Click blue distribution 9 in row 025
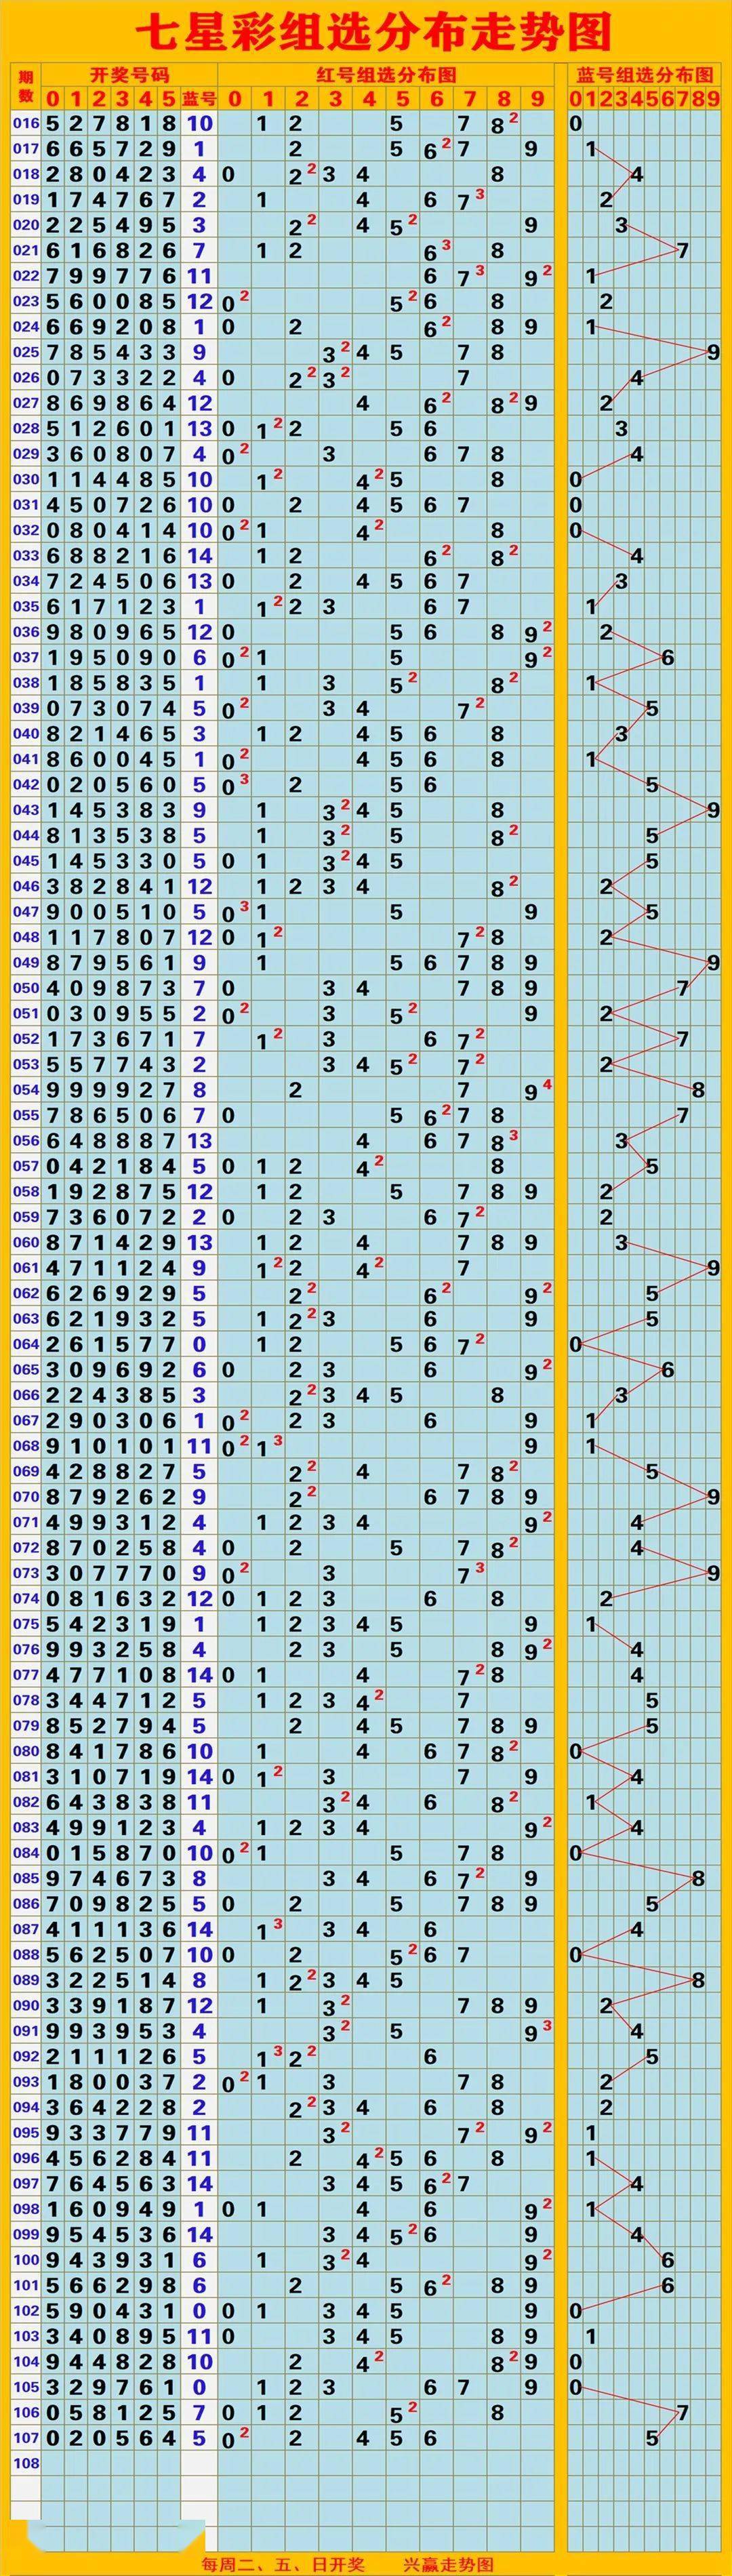 click(x=713, y=352)
